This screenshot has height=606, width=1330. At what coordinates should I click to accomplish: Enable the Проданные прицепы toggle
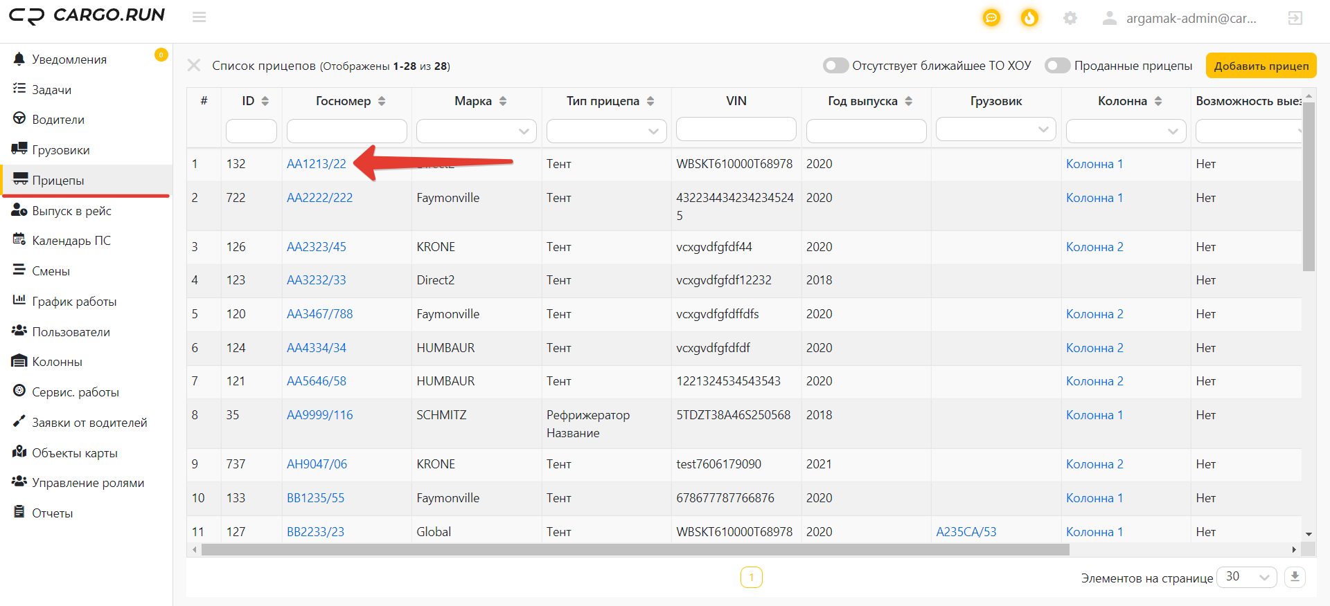pos(1057,66)
